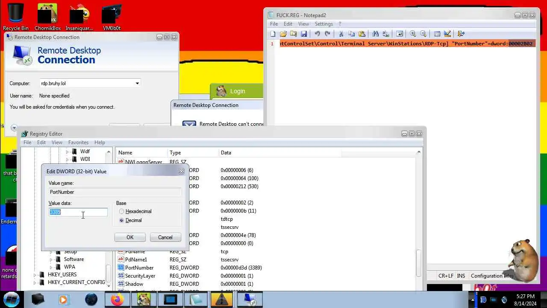This screenshot has width=547, height=308.
Task: Click New document icon in Notepad2 toolbar
Action: tap(273, 34)
